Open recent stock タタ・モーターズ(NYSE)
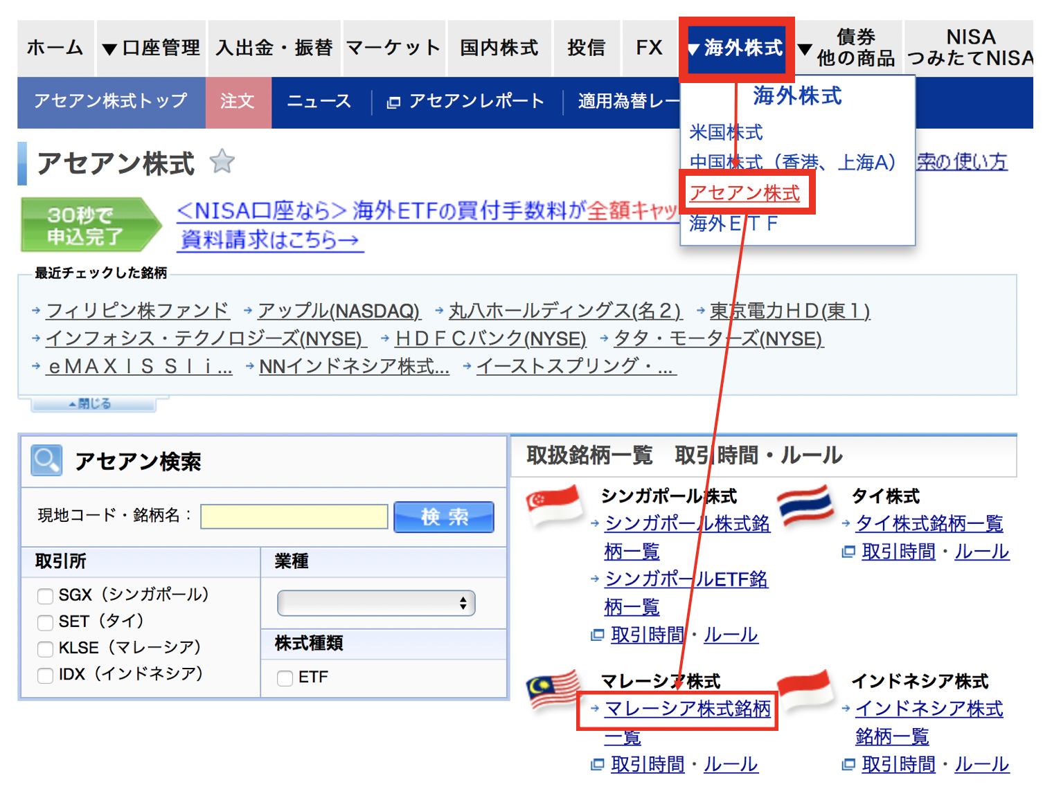Screen dimensions: 1061x807 point(719,339)
